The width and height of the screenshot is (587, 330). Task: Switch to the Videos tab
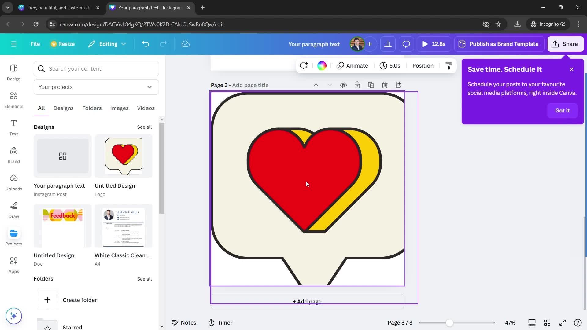tap(146, 108)
